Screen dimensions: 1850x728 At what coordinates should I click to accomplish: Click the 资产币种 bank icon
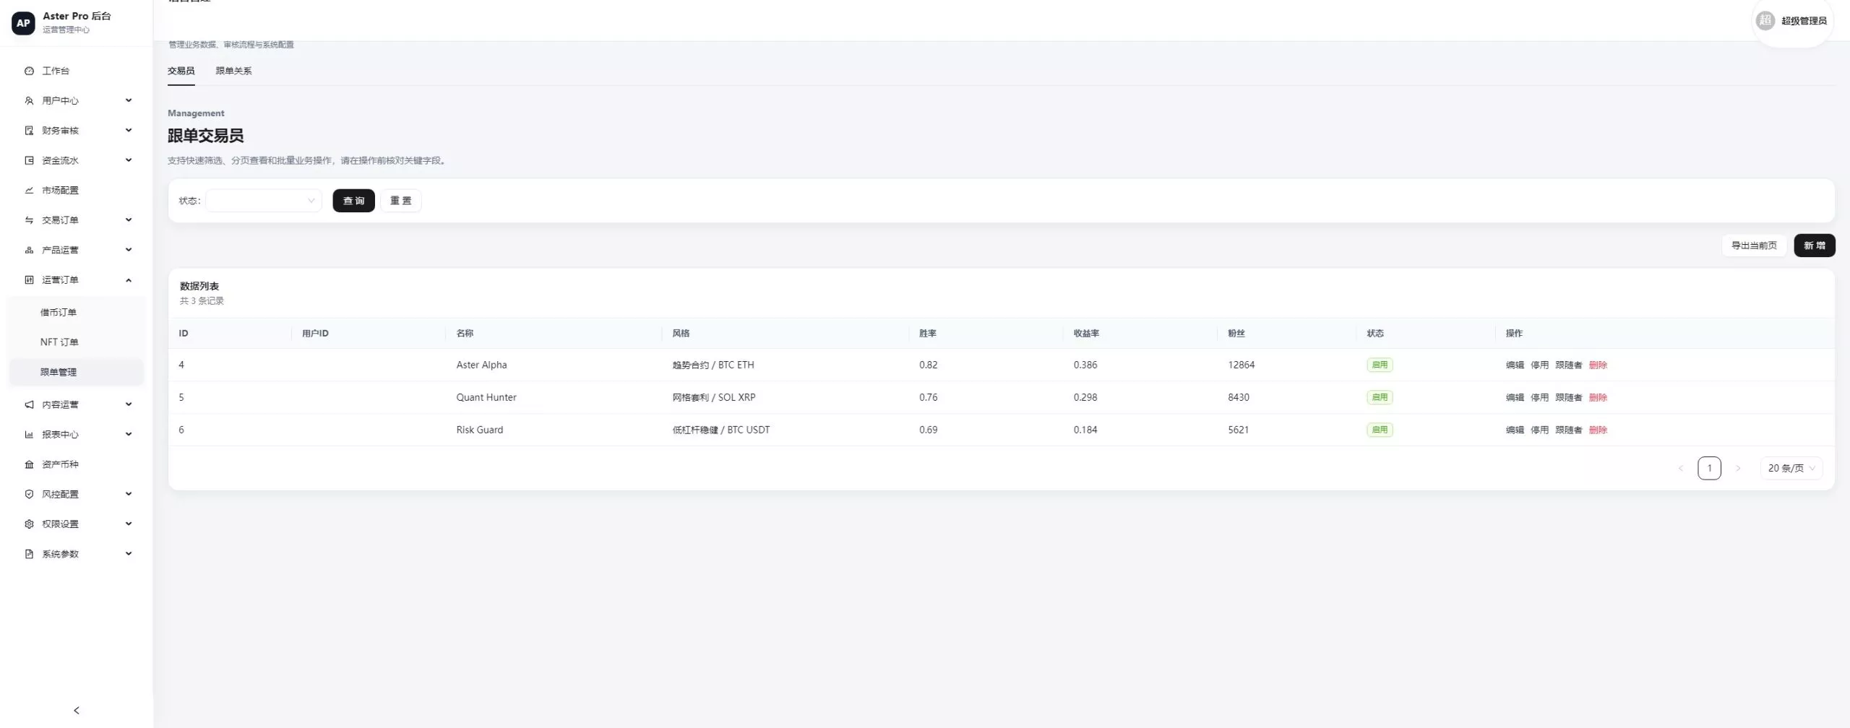click(x=29, y=464)
